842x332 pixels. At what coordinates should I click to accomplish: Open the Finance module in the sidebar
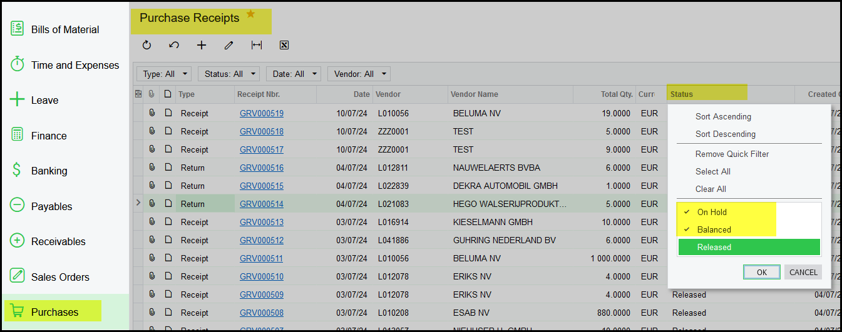coord(48,136)
